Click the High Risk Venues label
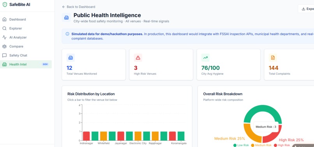 (145, 74)
